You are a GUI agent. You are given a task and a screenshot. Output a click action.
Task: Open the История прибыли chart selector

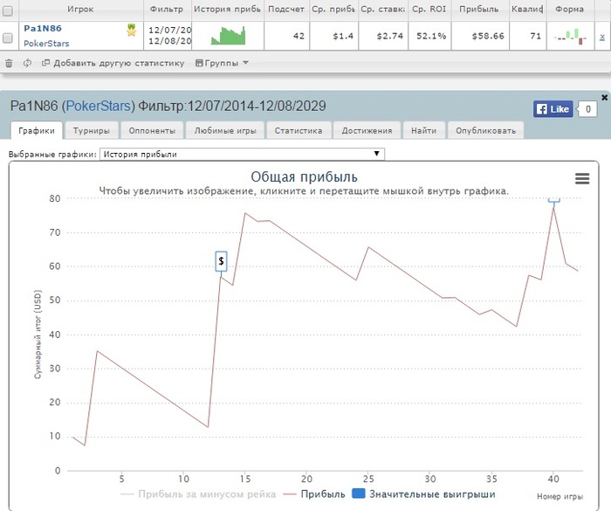242,154
